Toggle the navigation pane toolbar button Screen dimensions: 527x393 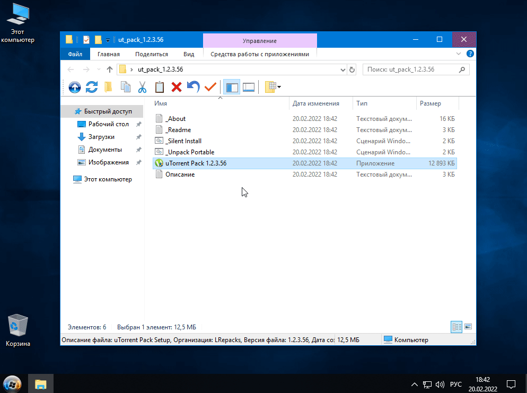[232, 87]
